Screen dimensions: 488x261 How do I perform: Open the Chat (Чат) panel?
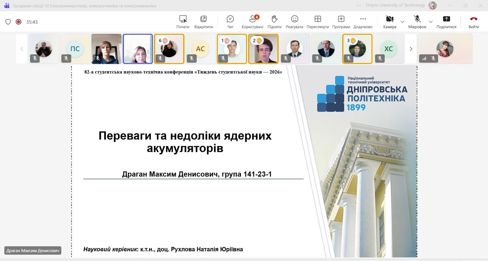(x=230, y=22)
